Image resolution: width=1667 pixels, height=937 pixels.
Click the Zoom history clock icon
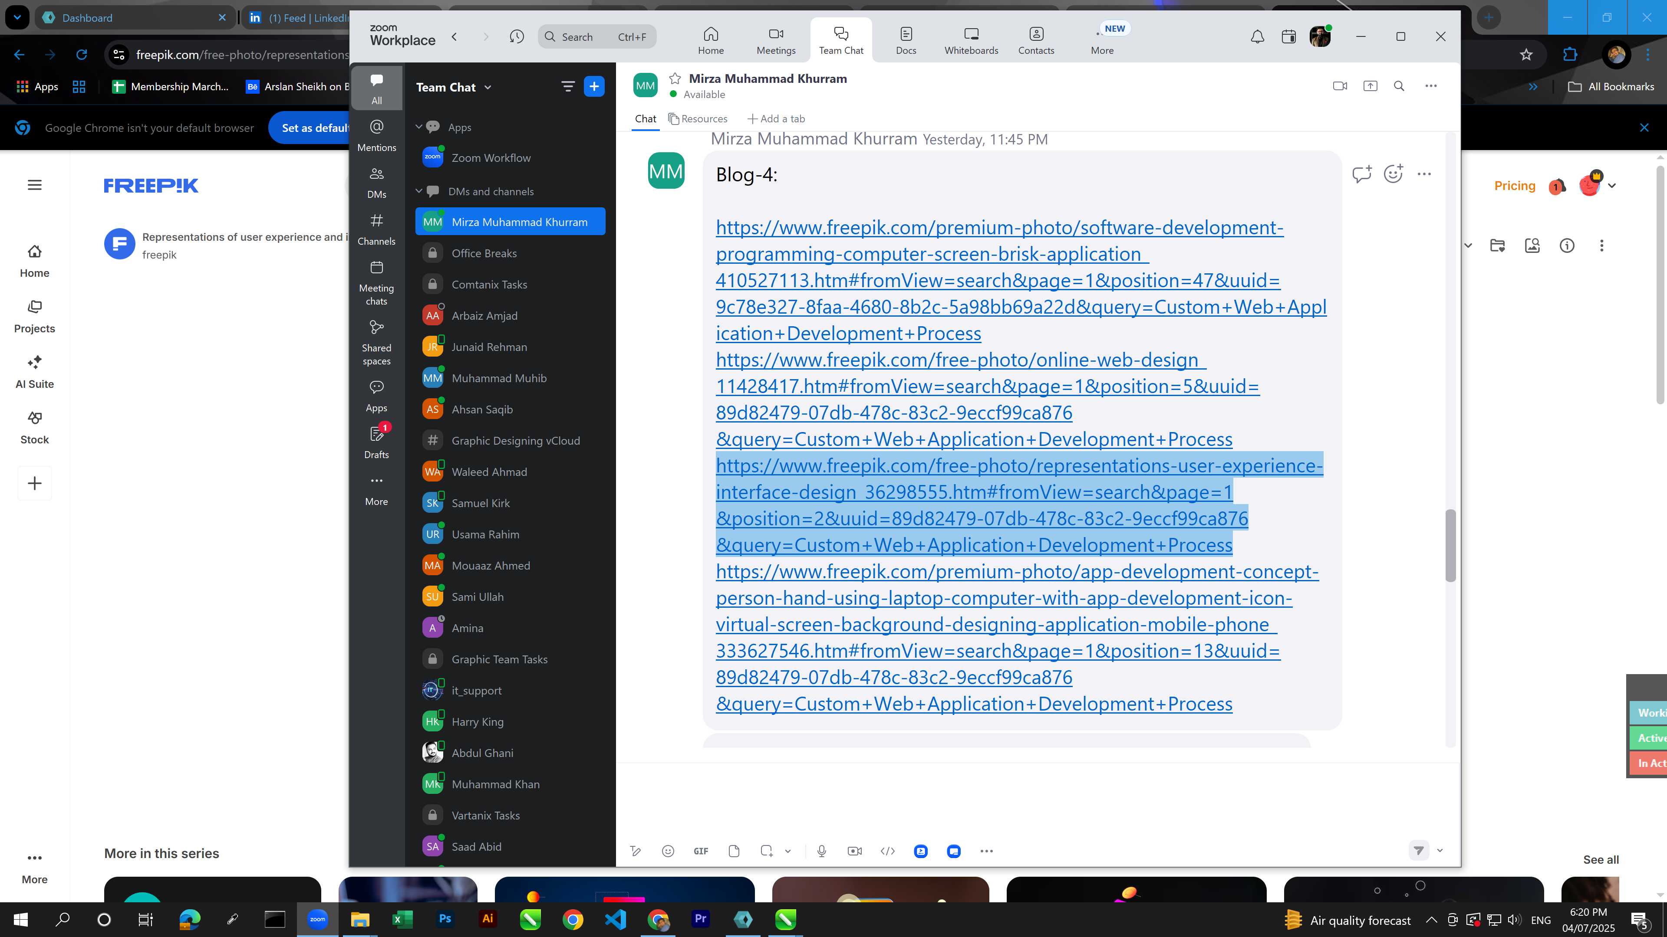coord(517,36)
